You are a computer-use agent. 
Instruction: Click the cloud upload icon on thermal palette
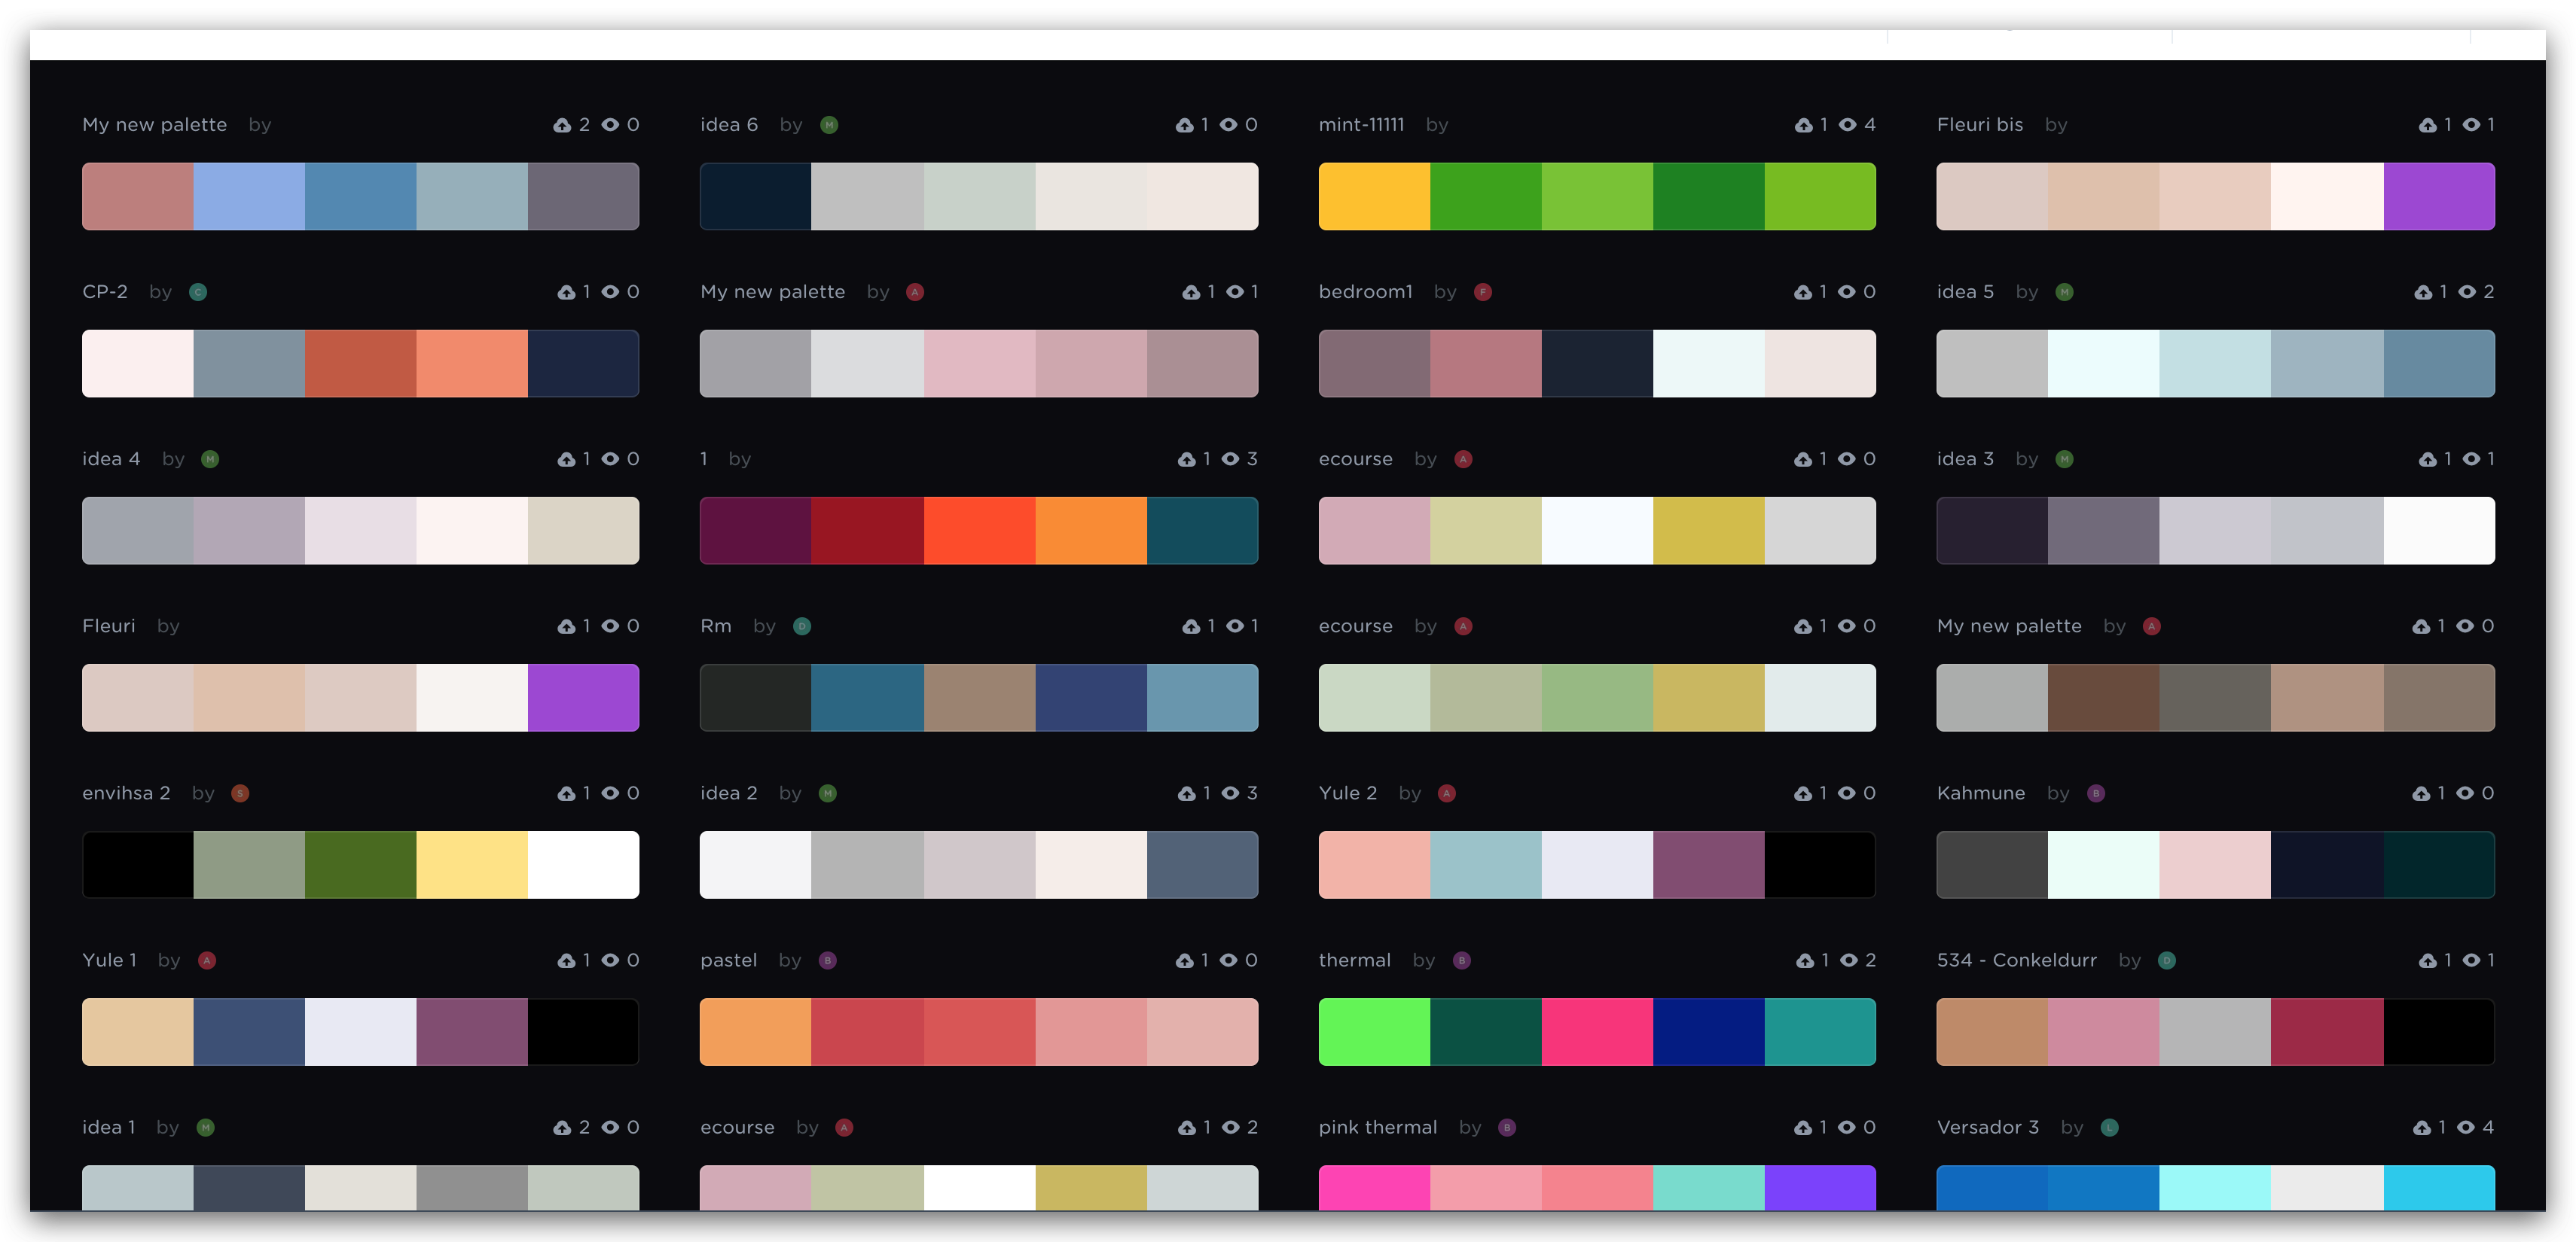point(1805,960)
